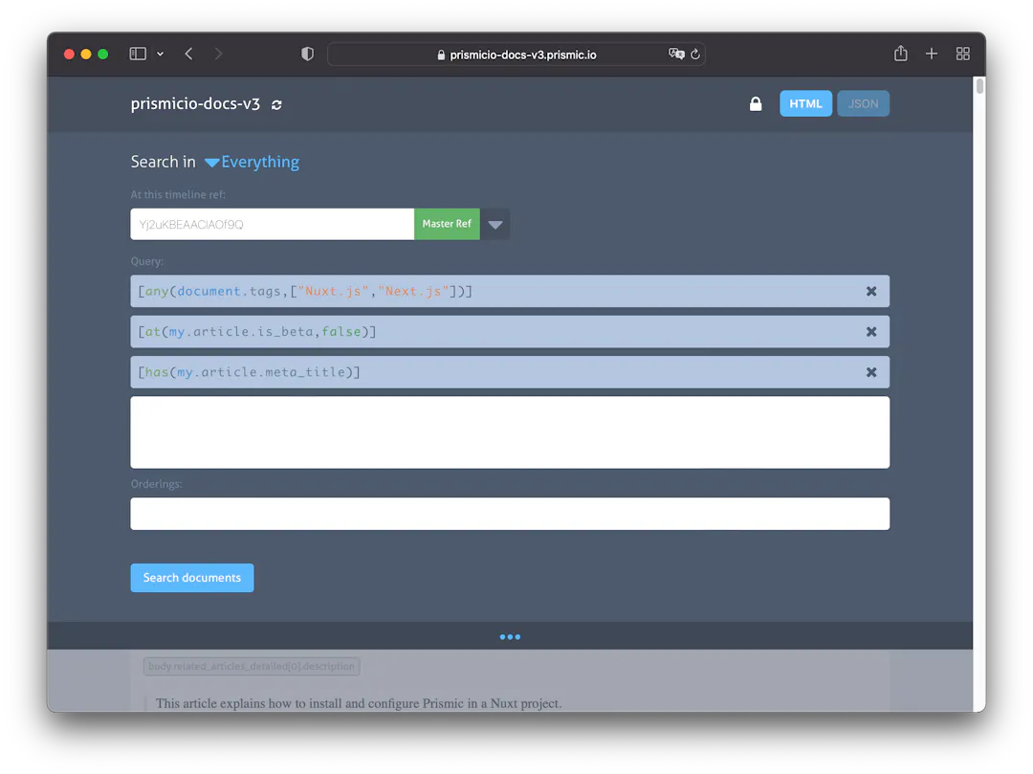Toggle the padlock icon near the view buttons
The height and width of the screenshot is (774, 1033).
(x=755, y=102)
